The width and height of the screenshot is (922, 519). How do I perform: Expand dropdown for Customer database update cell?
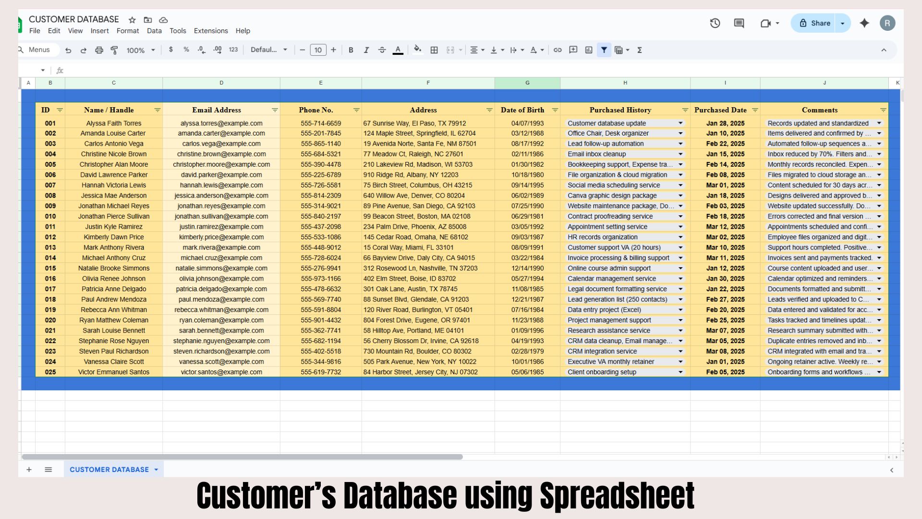680,124
